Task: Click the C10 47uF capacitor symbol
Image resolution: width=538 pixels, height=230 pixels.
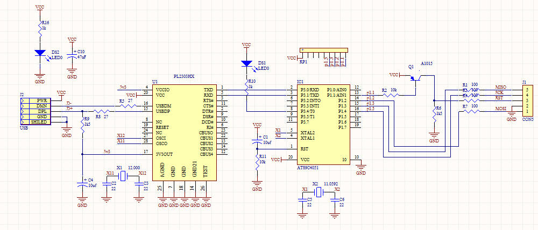Action: point(72,57)
